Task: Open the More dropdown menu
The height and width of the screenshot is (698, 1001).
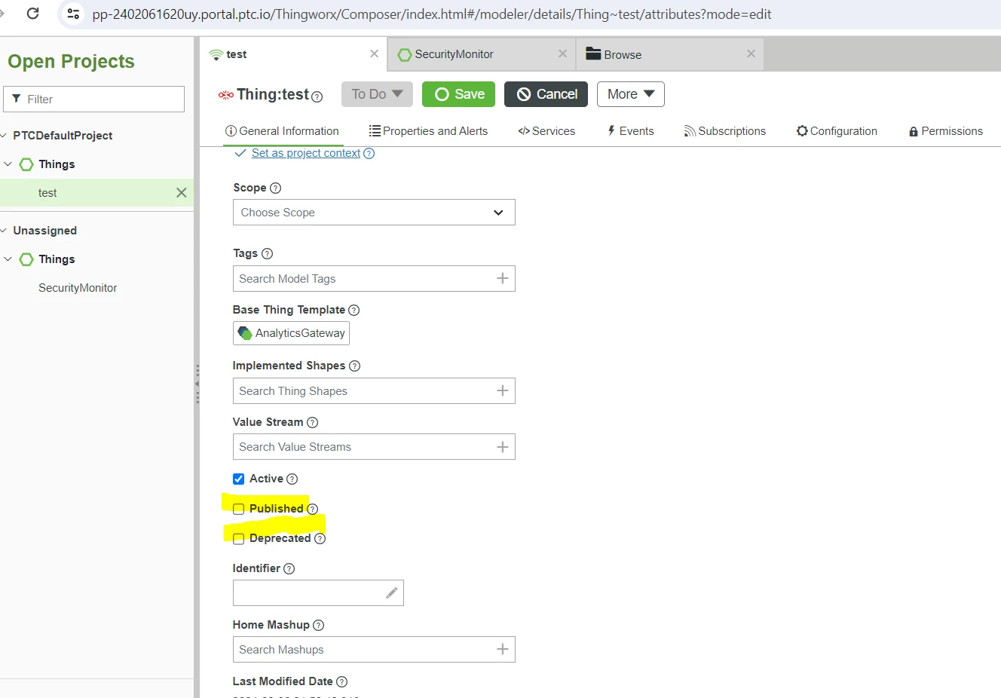Action: click(631, 94)
